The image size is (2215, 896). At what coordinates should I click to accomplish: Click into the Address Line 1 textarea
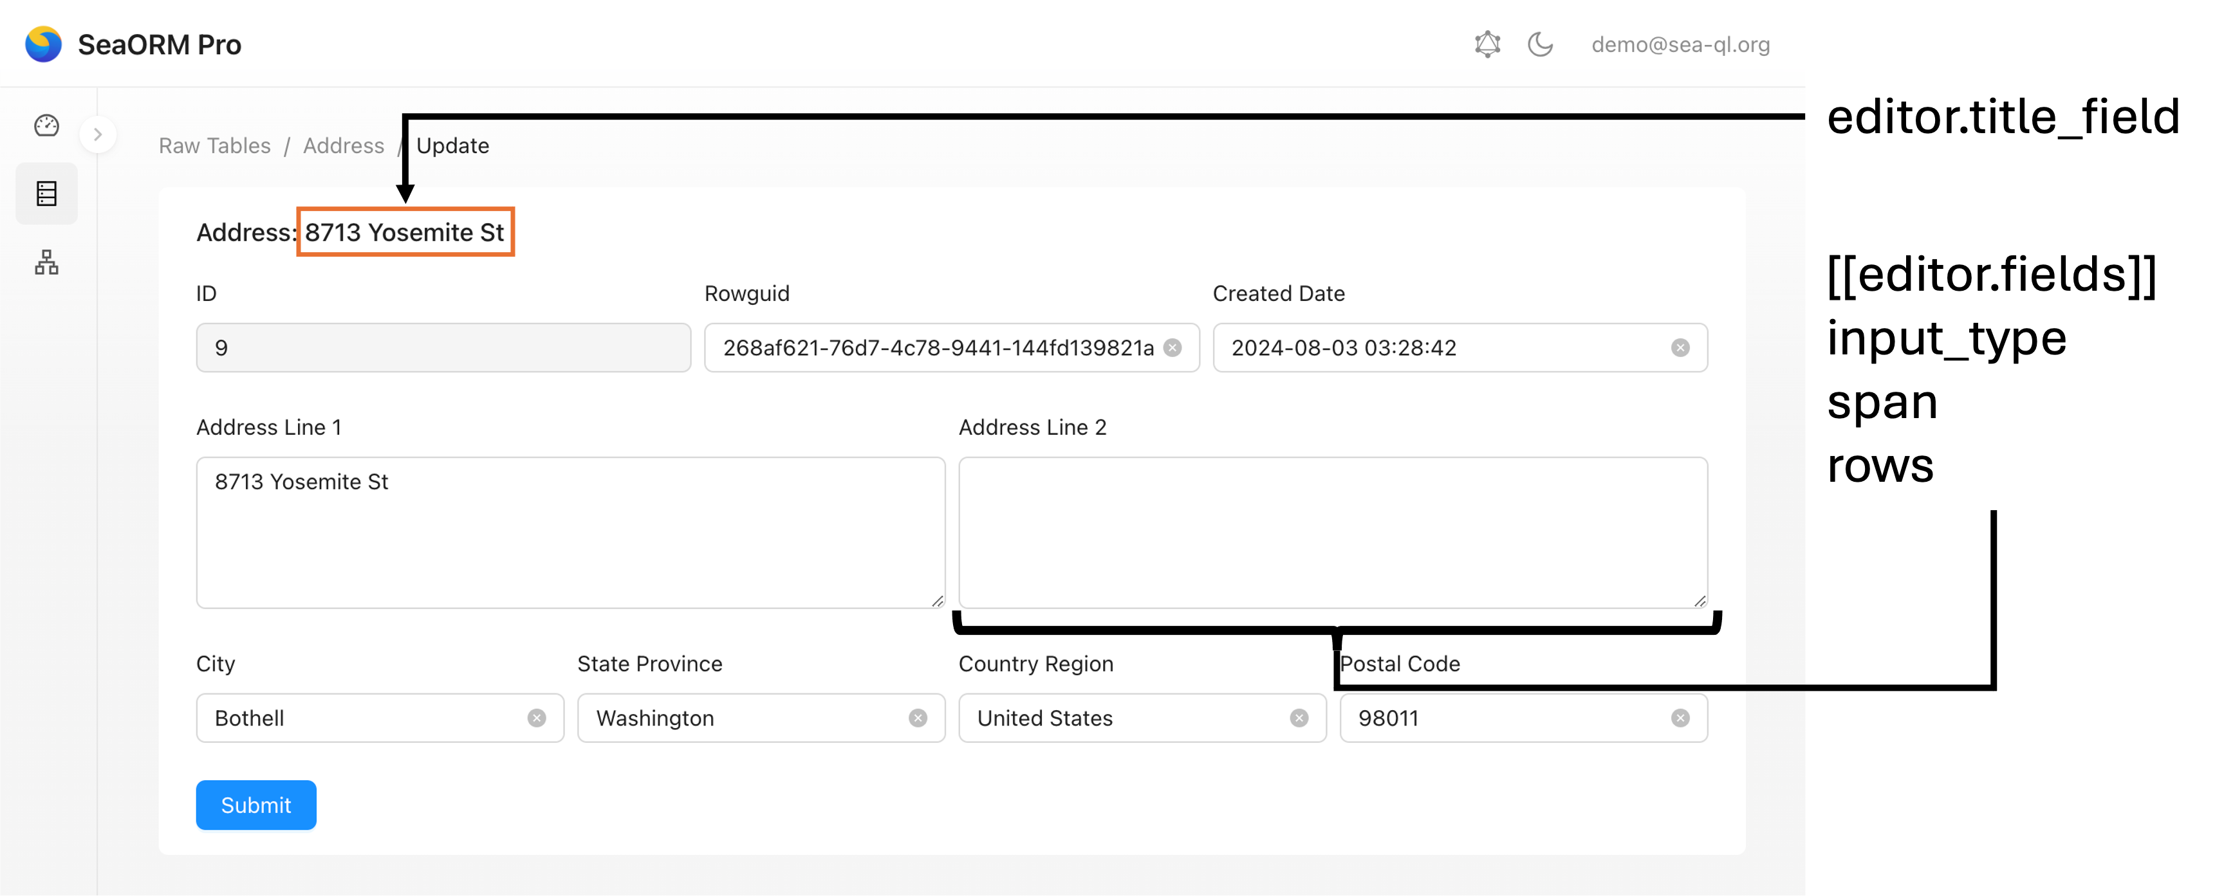[x=570, y=533]
